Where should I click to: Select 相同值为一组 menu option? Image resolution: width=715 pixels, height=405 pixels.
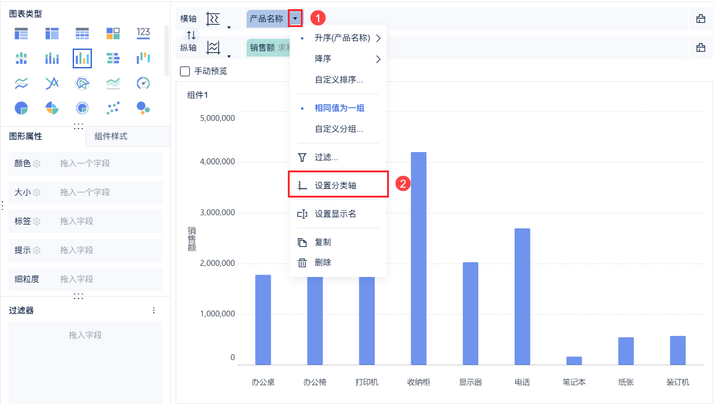pyautogui.click(x=339, y=108)
